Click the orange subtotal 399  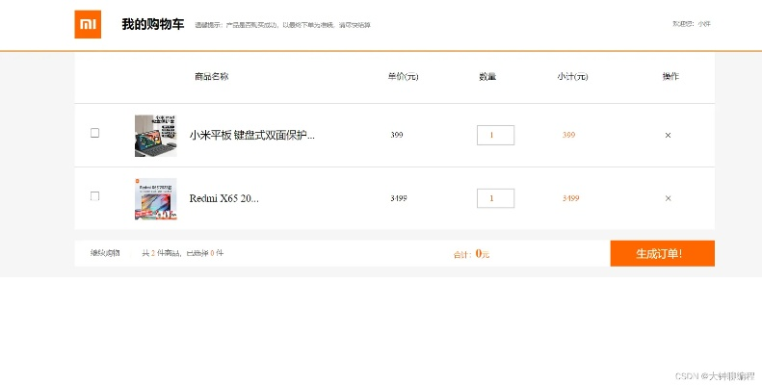568,135
